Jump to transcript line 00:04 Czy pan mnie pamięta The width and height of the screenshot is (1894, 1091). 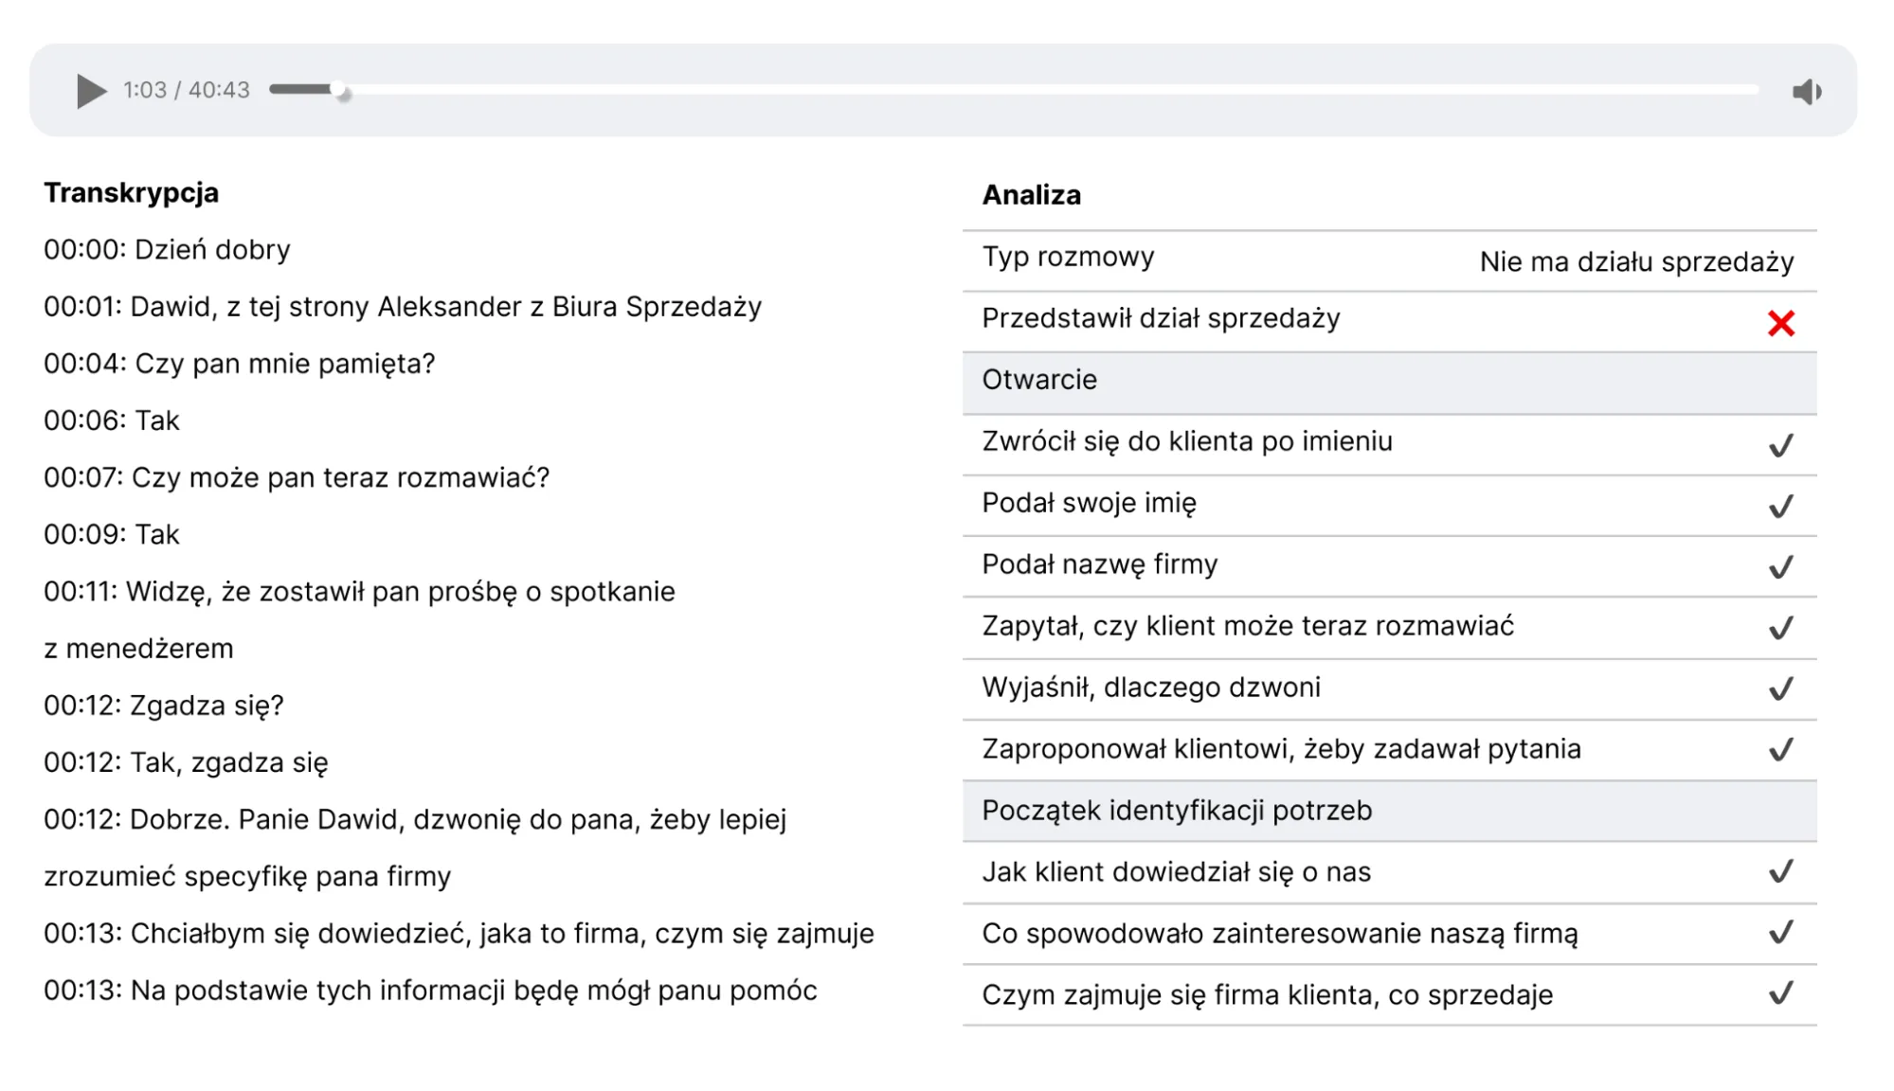[x=239, y=364]
